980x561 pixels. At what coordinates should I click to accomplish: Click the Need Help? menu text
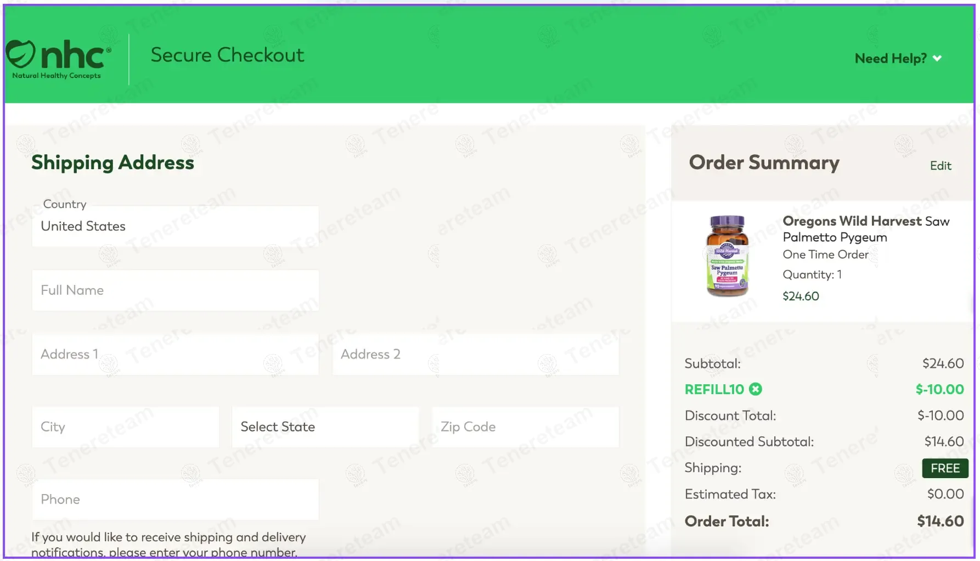click(x=890, y=58)
